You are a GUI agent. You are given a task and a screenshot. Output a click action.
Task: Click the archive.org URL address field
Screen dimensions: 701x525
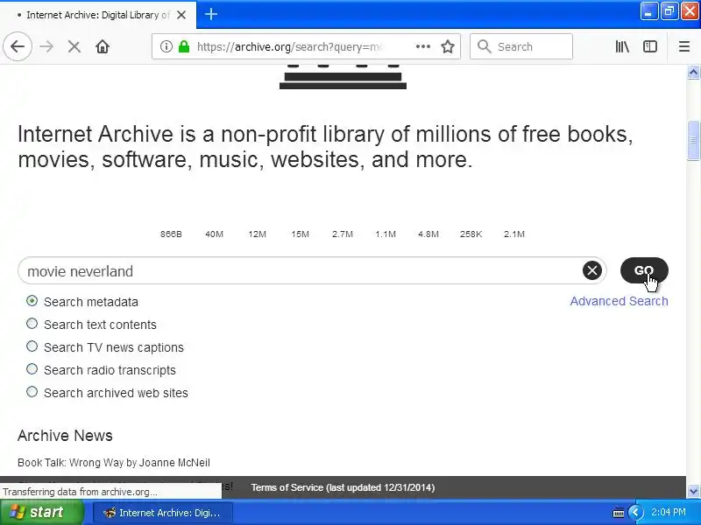click(x=291, y=46)
